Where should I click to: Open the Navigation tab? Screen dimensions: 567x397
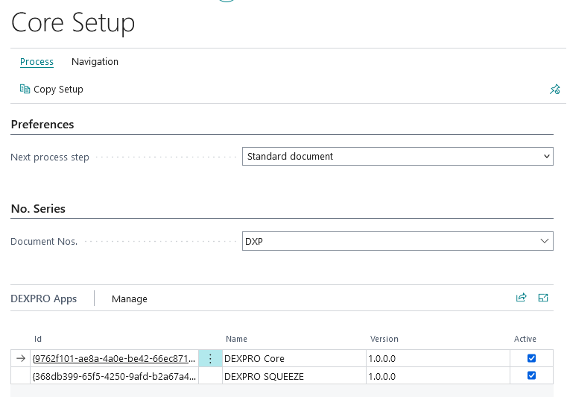[x=95, y=62]
